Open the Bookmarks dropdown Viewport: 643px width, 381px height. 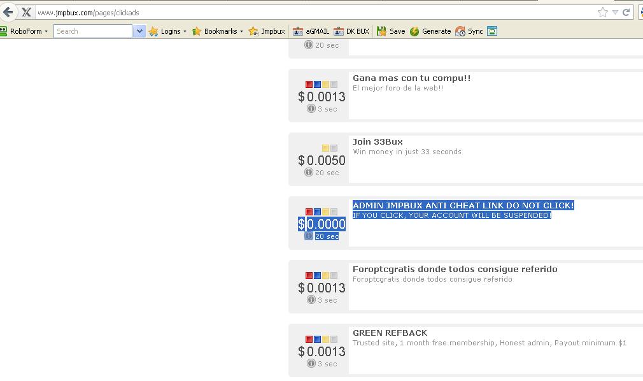click(218, 31)
